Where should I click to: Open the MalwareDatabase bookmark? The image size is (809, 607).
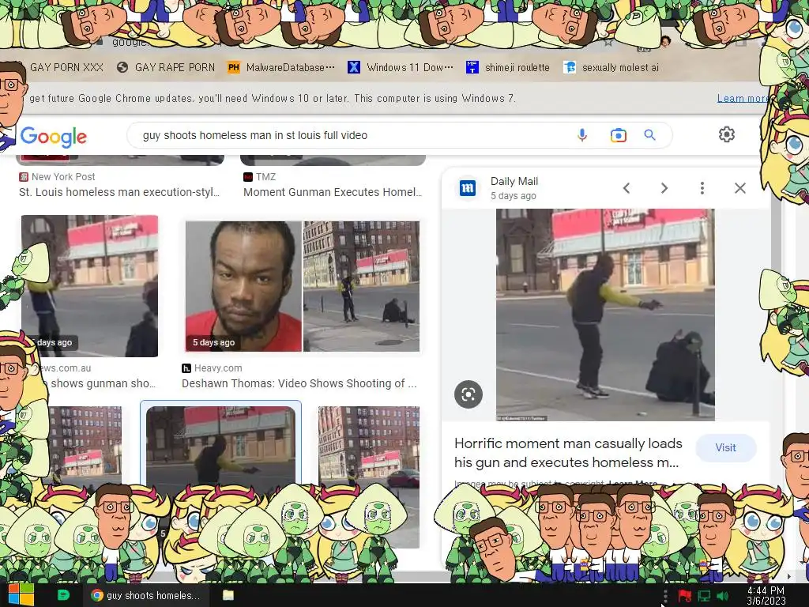(x=281, y=67)
